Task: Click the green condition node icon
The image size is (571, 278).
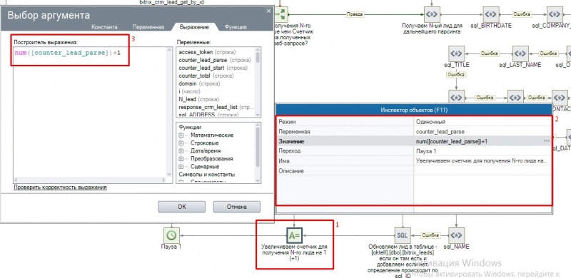Action: pos(281,14)
